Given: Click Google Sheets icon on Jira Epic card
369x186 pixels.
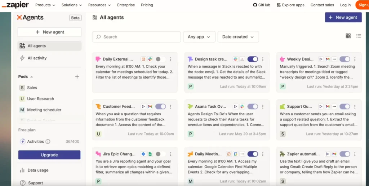Looking at the screenshot, I should [150, 154].
